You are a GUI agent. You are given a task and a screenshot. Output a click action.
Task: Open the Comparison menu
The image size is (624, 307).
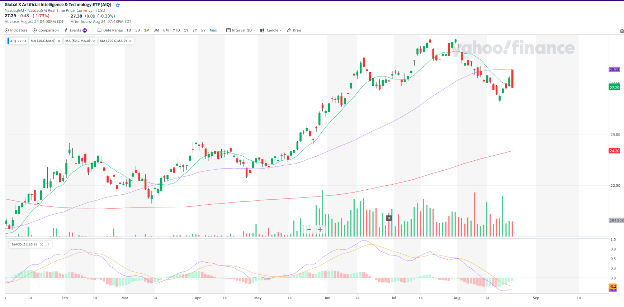click(46, 30)
